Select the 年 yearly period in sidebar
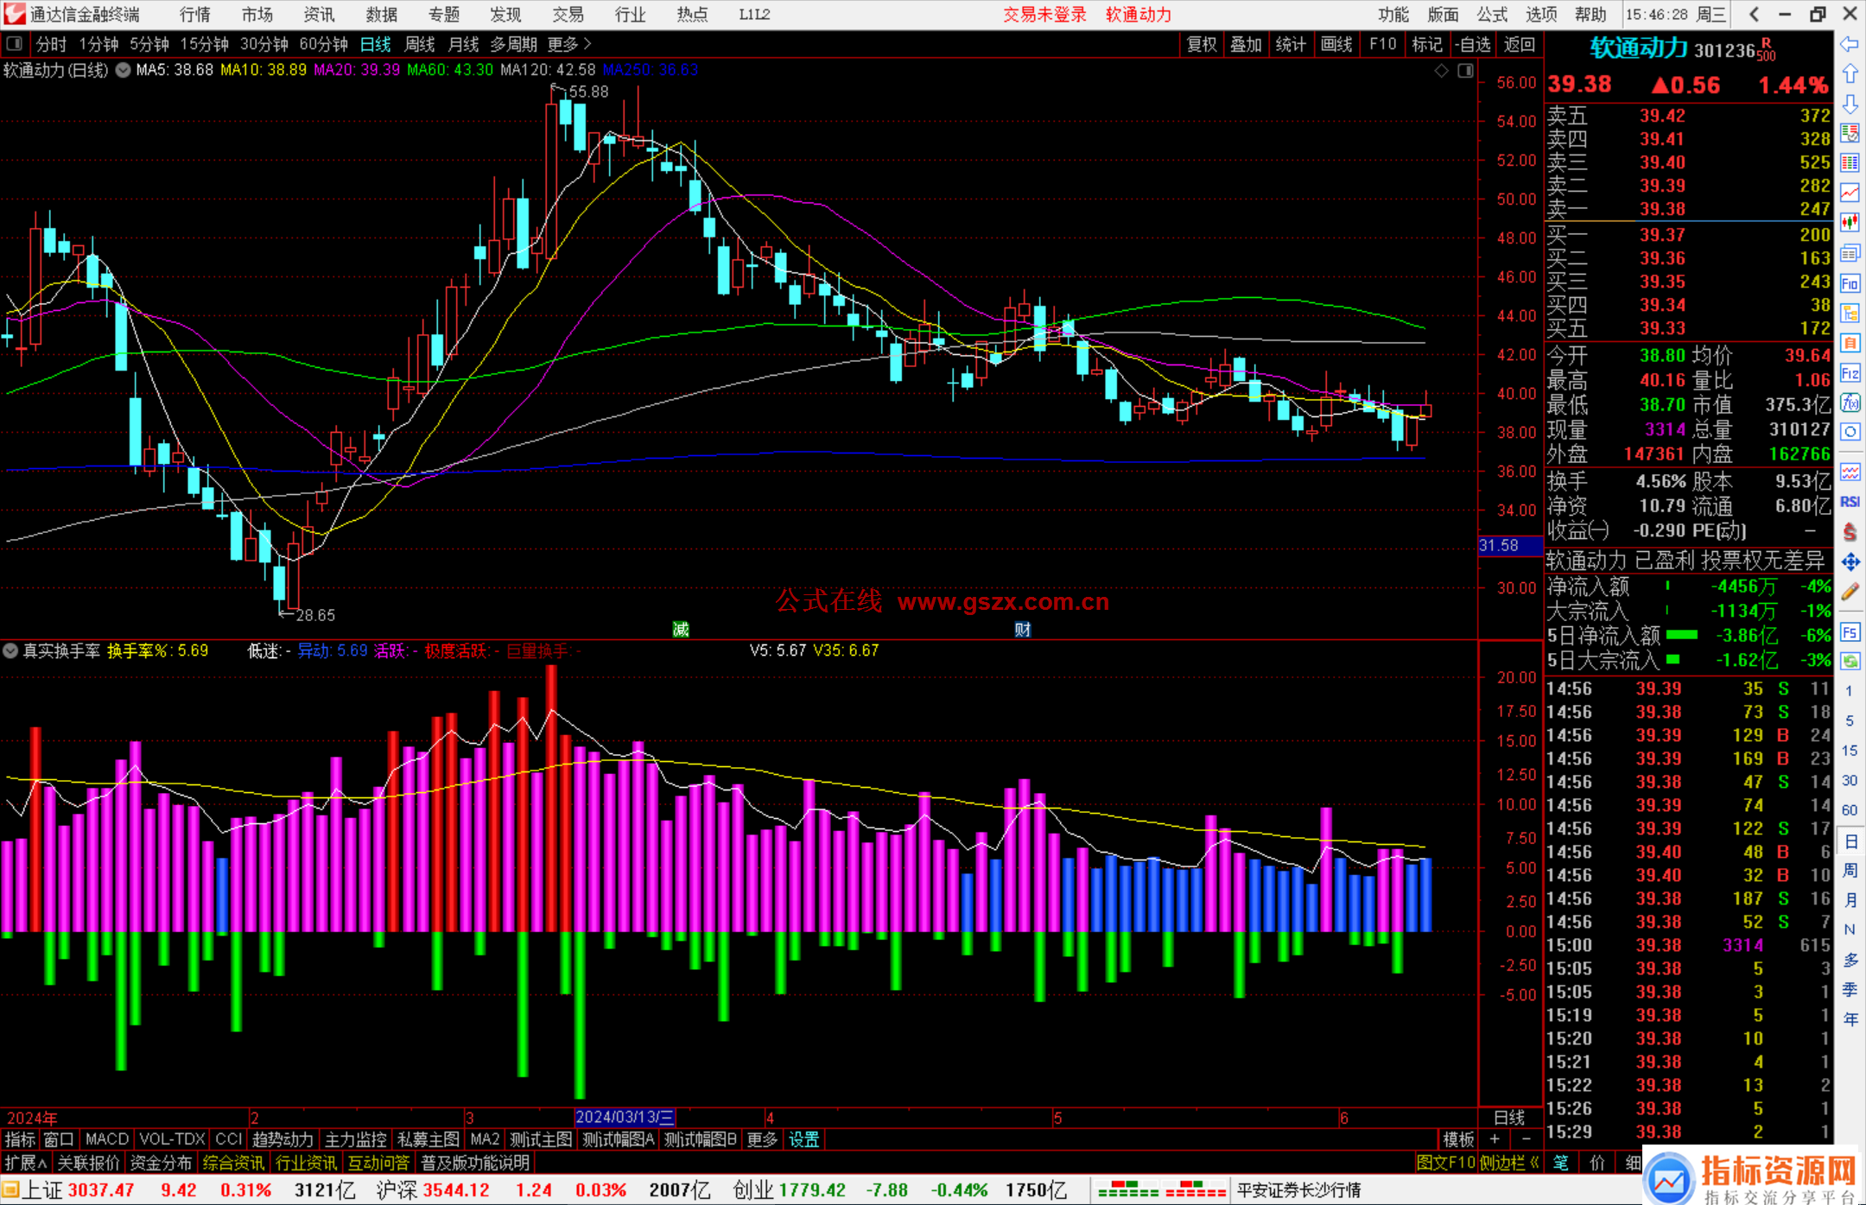Viewport: 1866px width, 1205px height. 1850,1019
